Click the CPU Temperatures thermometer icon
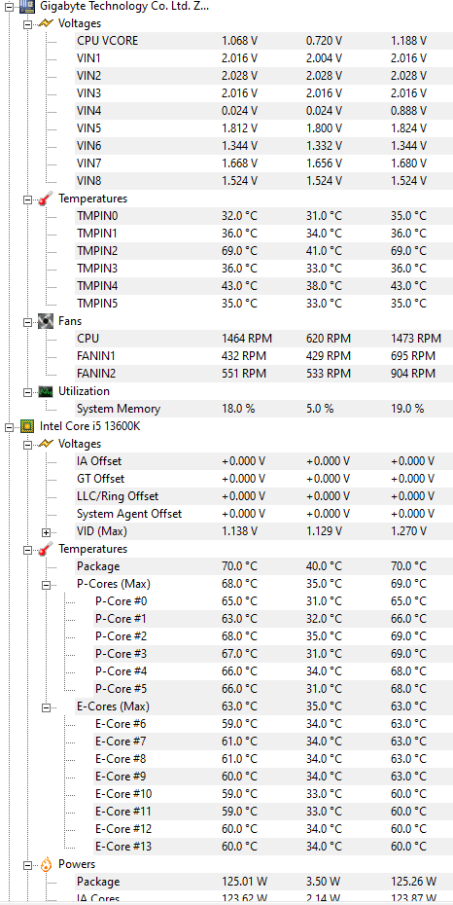This screenshot has height=905, width=453. point(46,550)
